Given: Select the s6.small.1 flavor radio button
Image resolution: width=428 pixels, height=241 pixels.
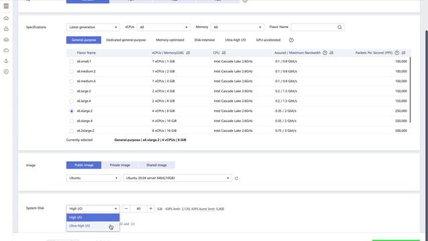Looking at the screenshot, I should pos(72,62).
